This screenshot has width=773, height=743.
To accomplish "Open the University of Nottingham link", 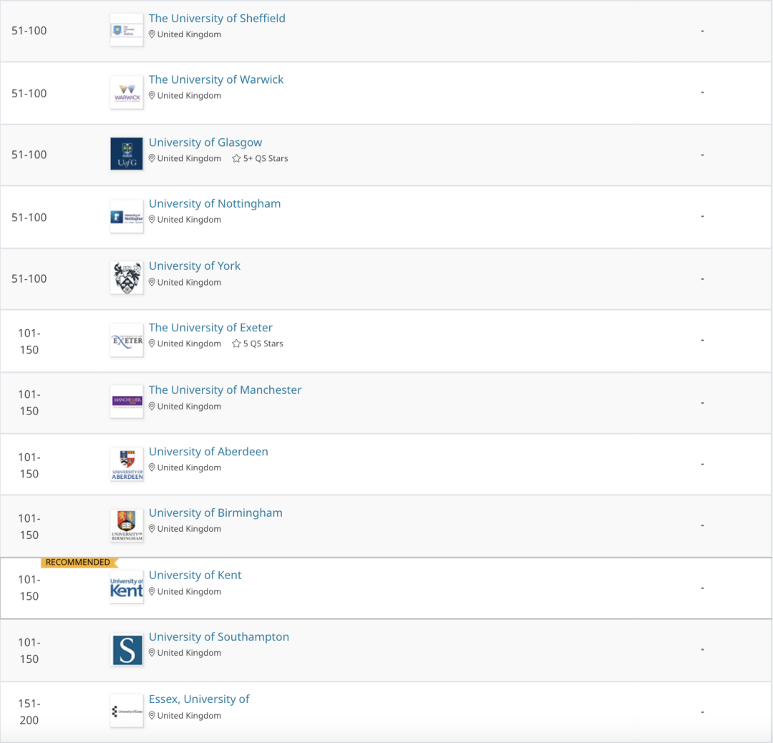I will point(215,203).
